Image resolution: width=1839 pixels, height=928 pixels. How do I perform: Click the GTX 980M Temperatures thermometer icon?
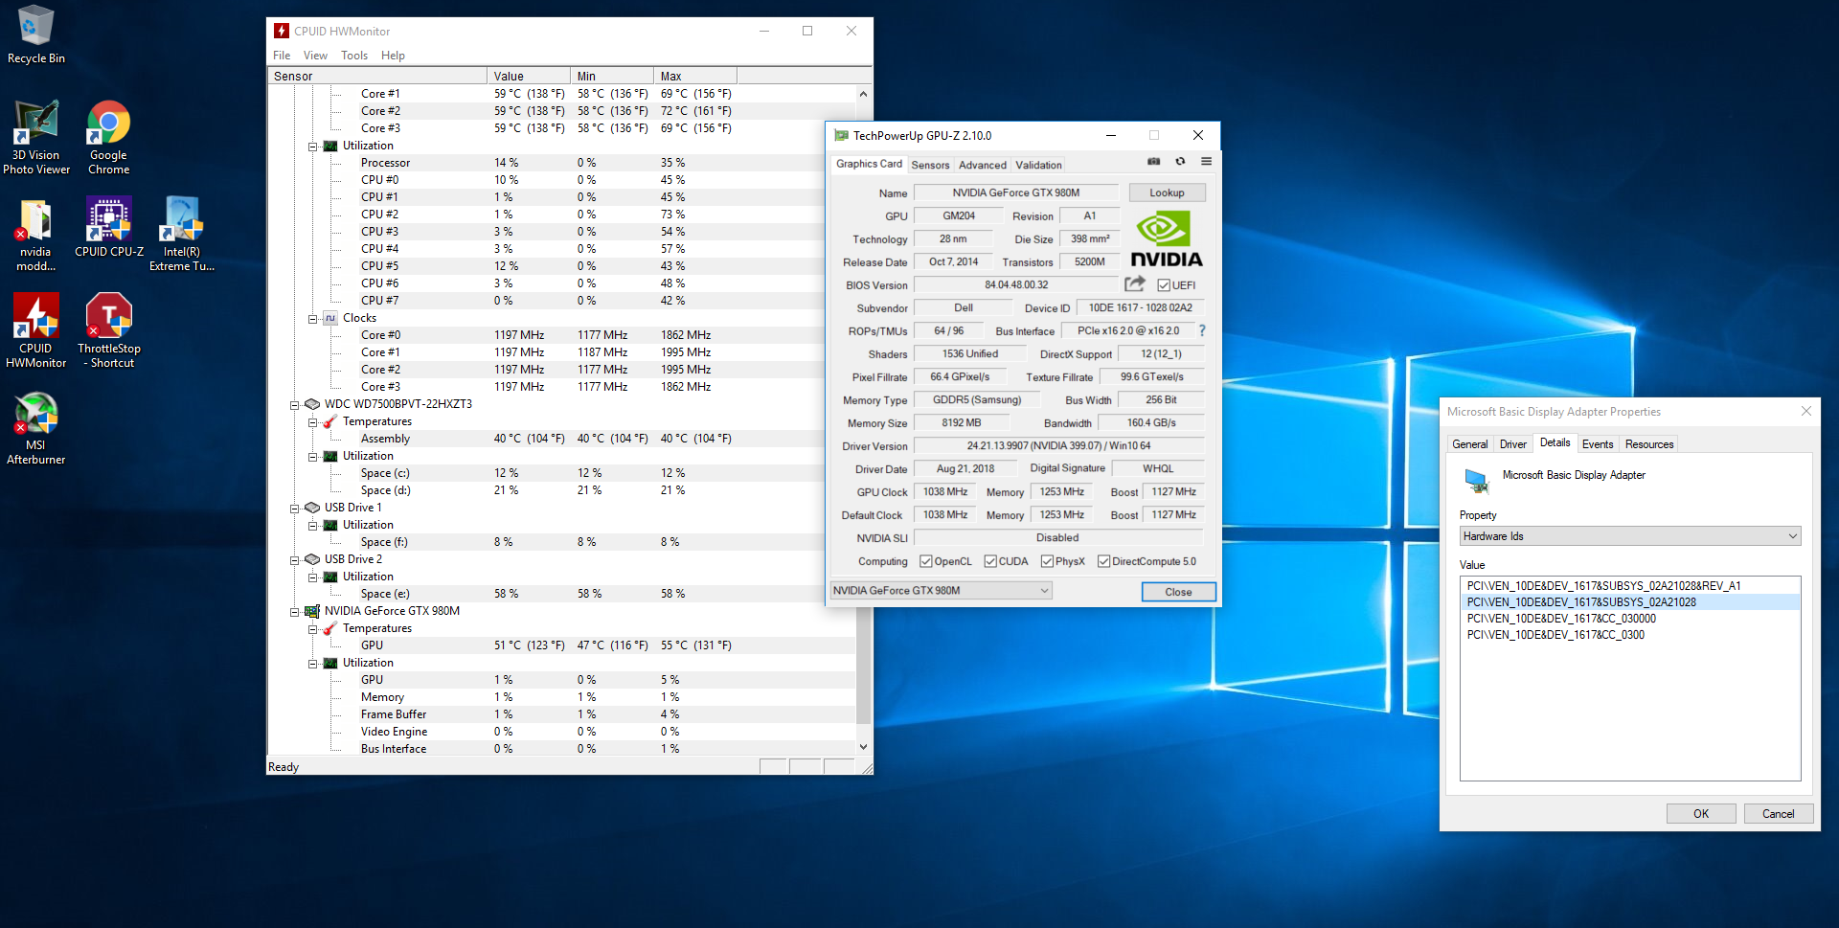pos(330,628)
